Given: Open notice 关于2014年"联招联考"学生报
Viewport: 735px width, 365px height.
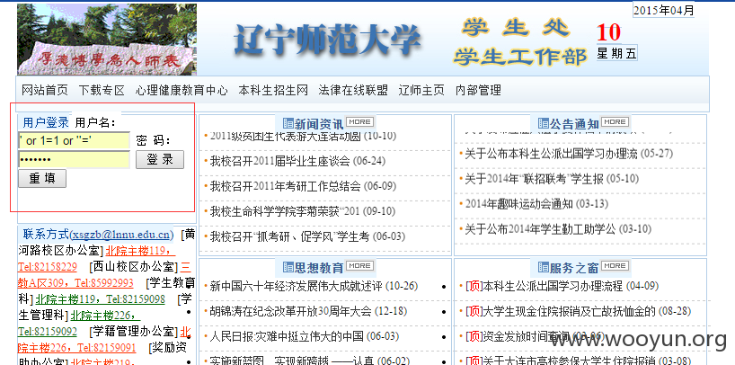Looking at the screenshot, I should click(x=534, y=179).
